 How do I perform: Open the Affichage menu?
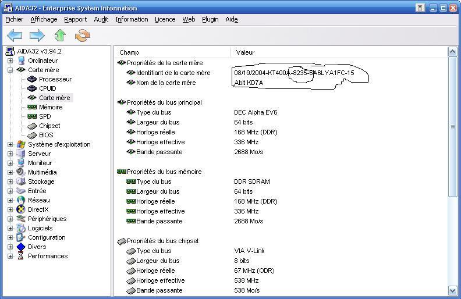pyautogui.click(x=44, y=19)
